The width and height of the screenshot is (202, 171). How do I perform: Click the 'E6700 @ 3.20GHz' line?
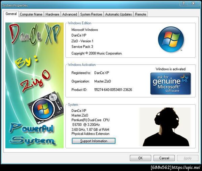[x=86, y=125]
